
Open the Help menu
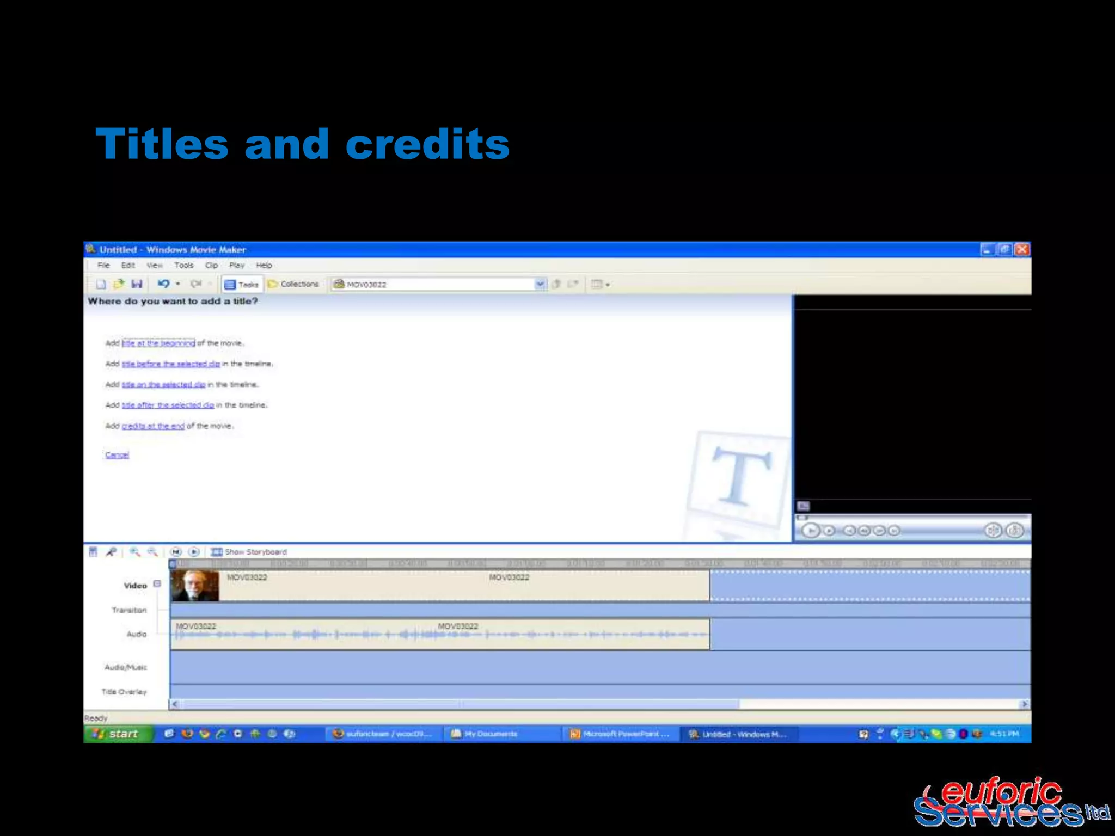click(264, 266)
